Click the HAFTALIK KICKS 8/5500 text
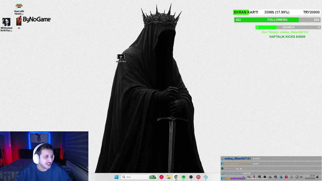 [x=287, y=37]
